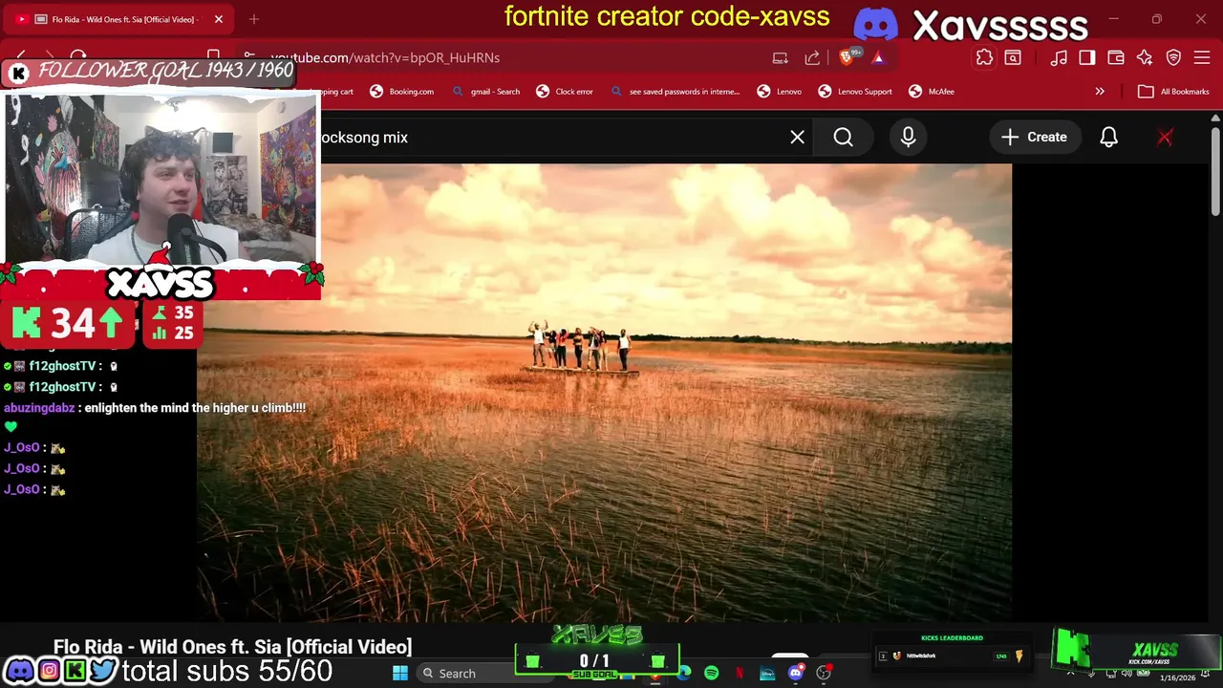Click the share page arrow icon
The image size is (1223, 688).
click(812, 58)
